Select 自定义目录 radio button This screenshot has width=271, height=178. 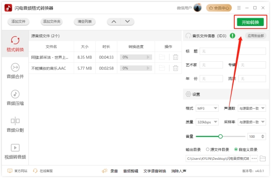click(x=236, y=150)
